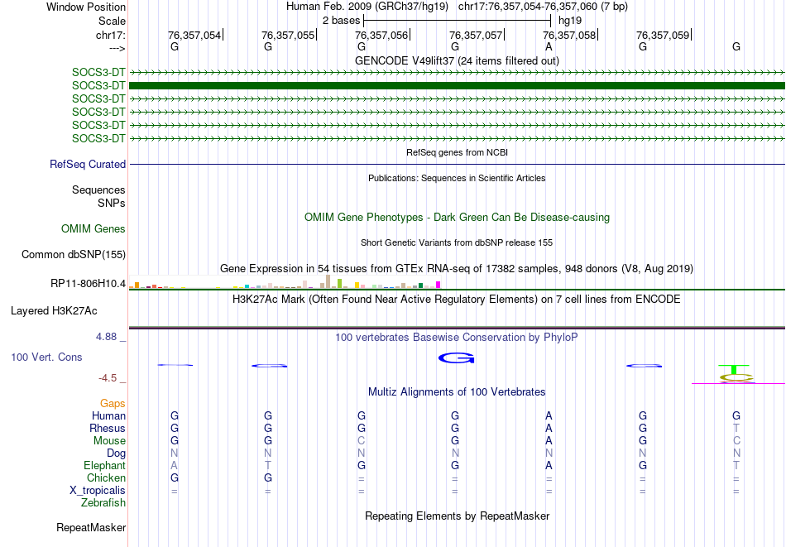Open the OMIM Gene Phenotypes track title

coord(457,217)
